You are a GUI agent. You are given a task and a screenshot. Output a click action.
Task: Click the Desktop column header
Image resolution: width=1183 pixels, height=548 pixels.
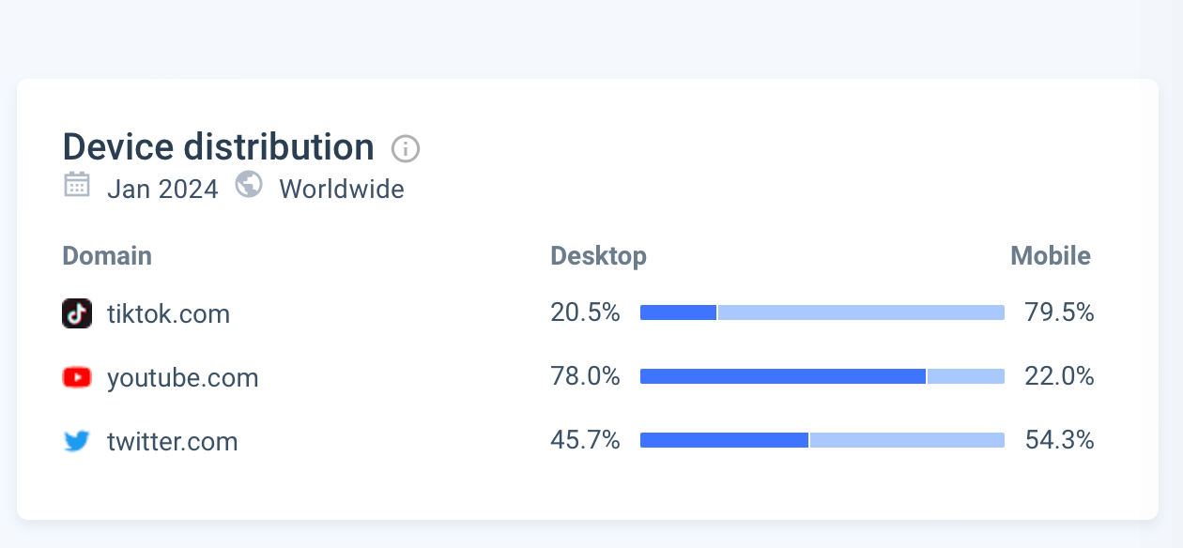coord(598,256)
